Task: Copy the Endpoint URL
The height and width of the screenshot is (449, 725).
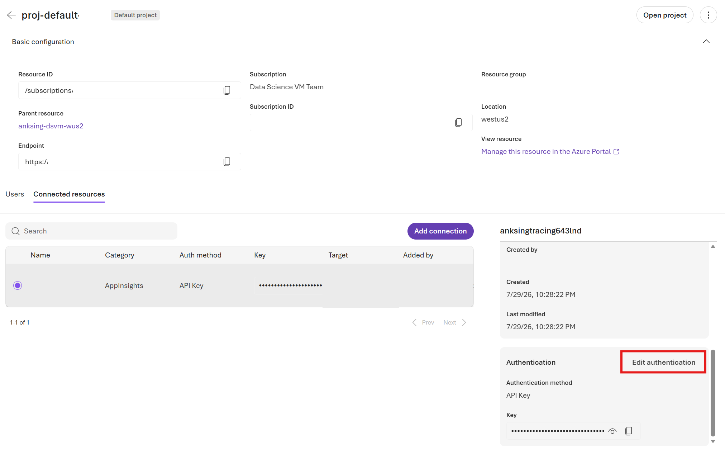Action: click(x=227, y=162)
